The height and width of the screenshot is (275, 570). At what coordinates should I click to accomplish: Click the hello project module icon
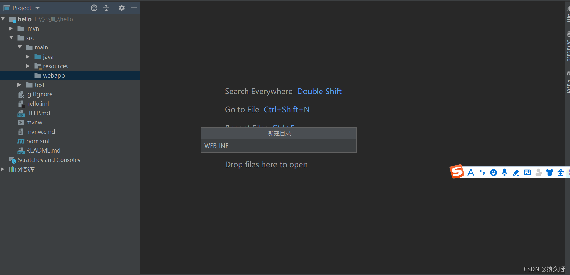coord(12,19)
